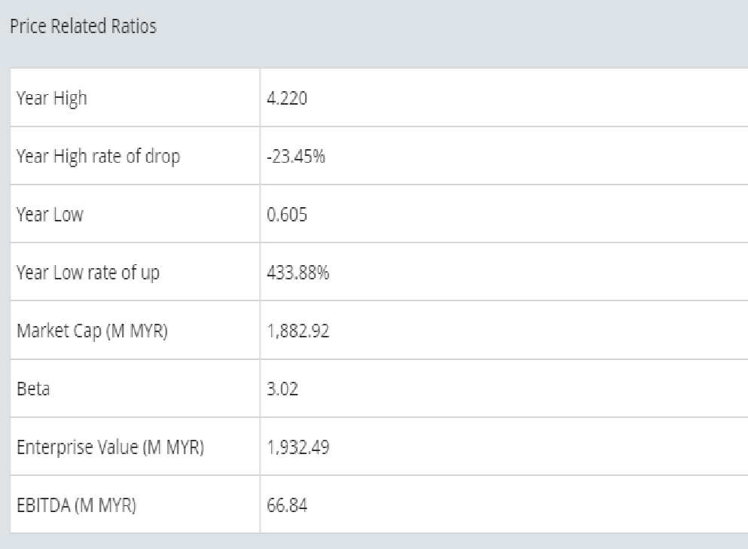This screenshot has height=549, width=748.
Task: Select the Beta label
Action: coord(33,389)
